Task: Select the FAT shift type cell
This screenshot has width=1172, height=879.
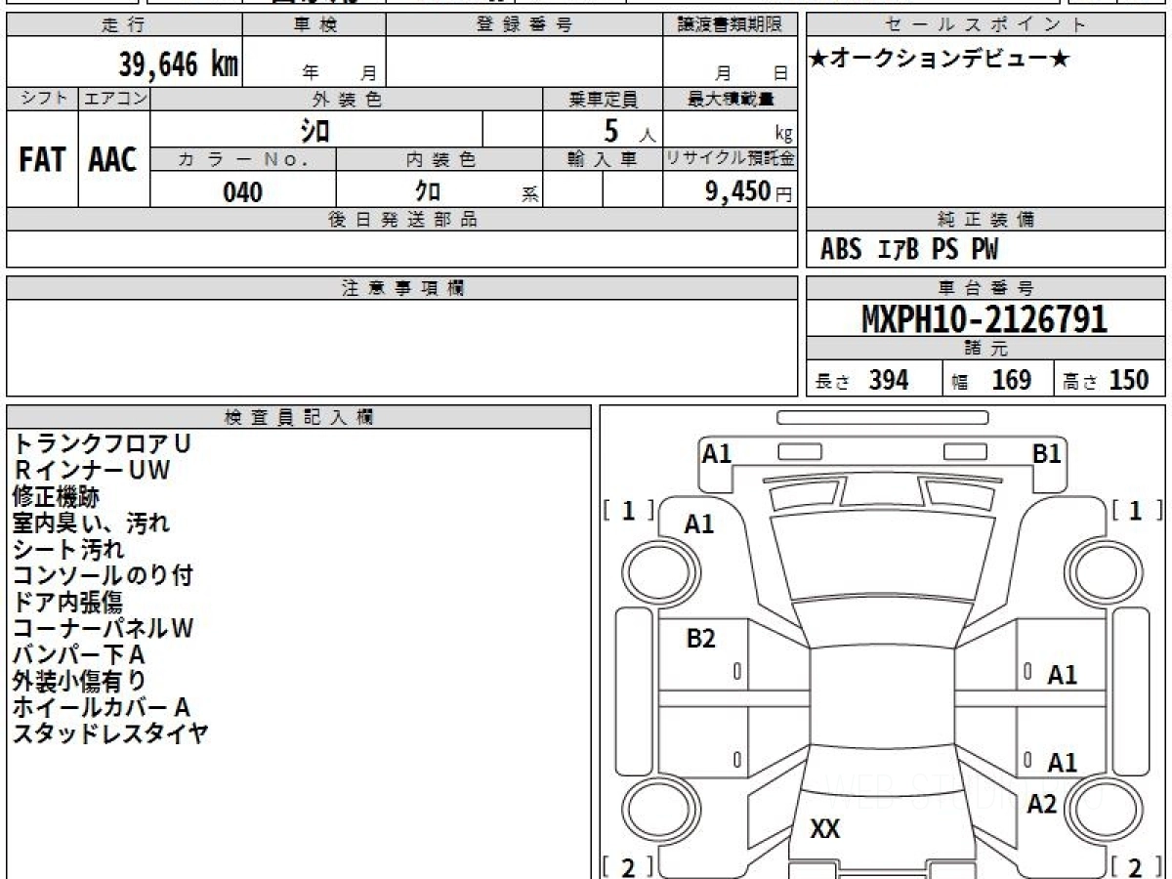Action: tap(42, 159)
